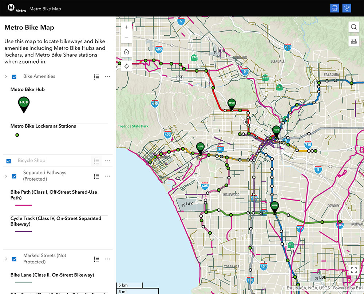
Task: Toggle Marked Streets (Not Protected) checkbox
Action: point(14,259)
